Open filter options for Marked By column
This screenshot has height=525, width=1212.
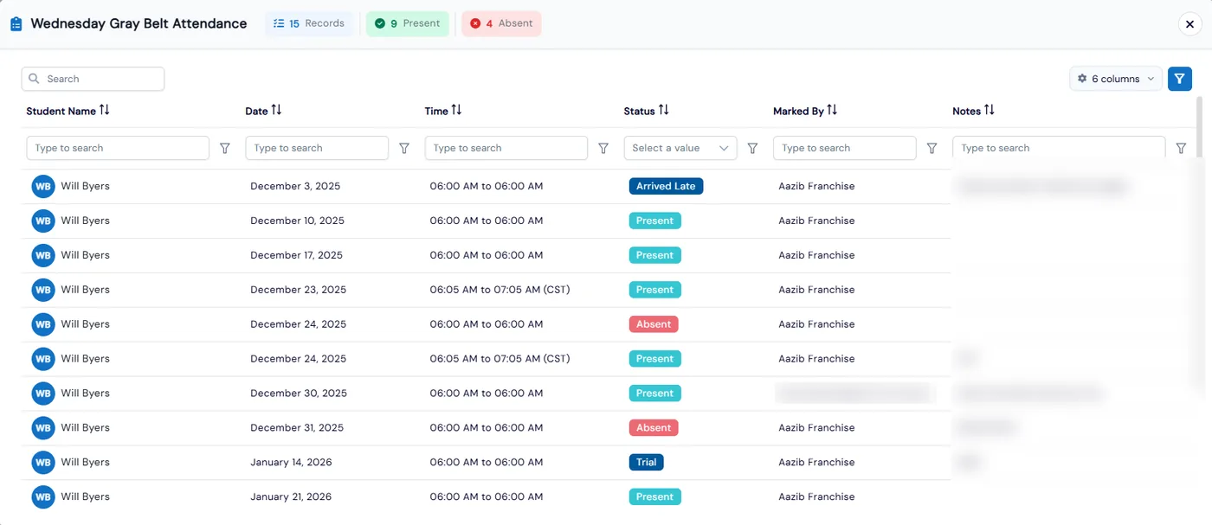[x=932, y=149]
